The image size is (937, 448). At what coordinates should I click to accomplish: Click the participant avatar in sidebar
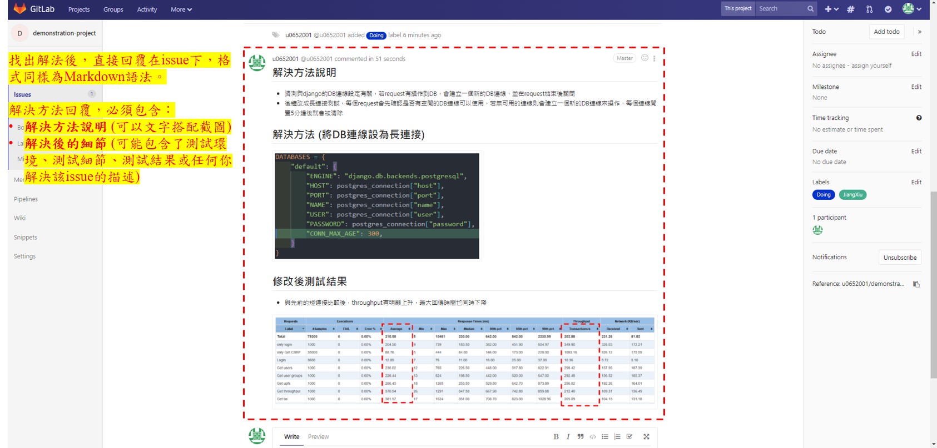point(817,230)
